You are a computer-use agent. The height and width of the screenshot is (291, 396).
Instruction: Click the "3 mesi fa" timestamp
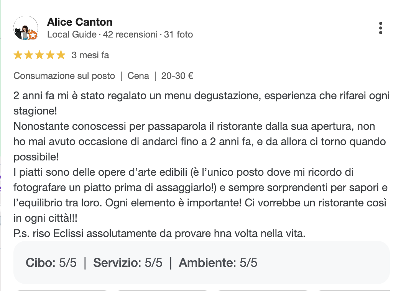(x=90, y=55)
